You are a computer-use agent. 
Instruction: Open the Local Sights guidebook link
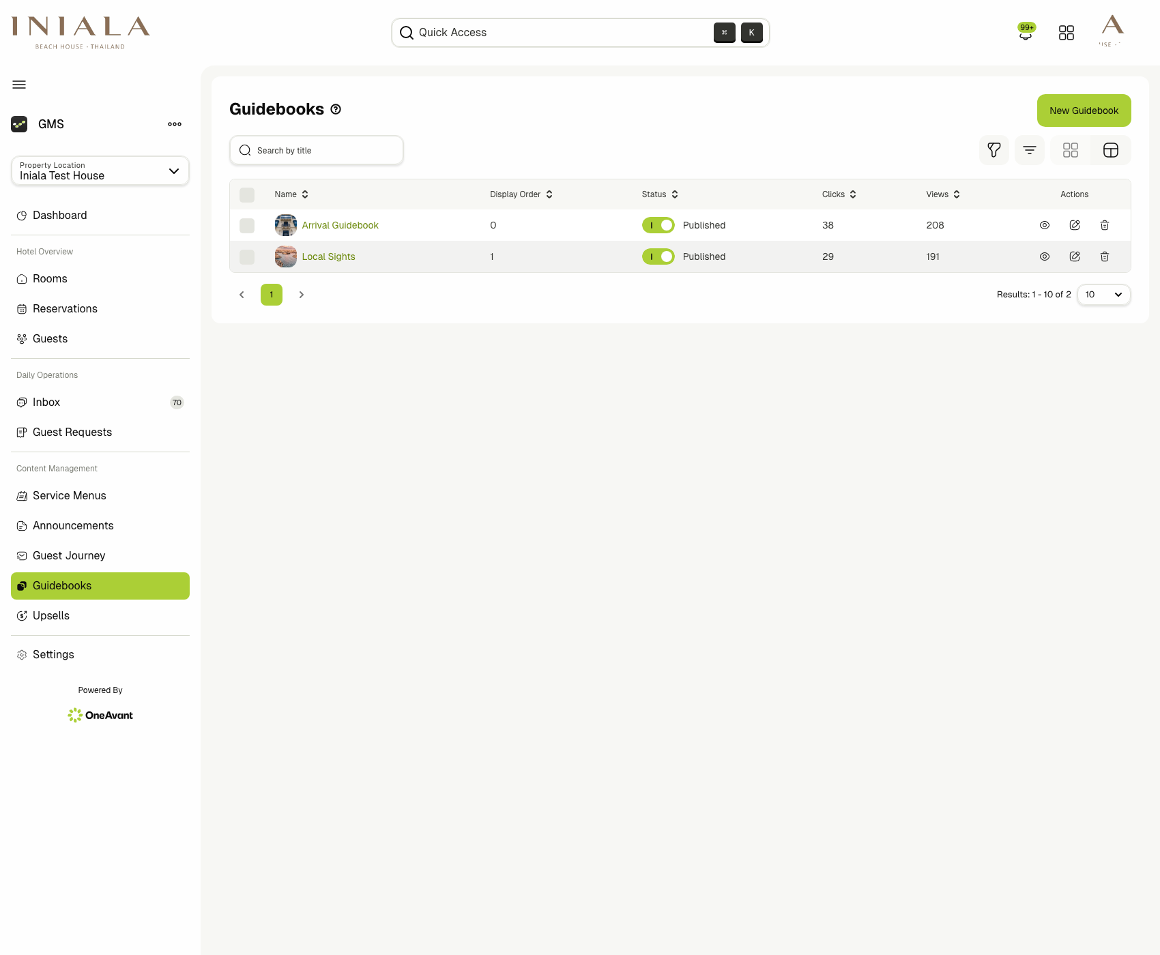328,256
